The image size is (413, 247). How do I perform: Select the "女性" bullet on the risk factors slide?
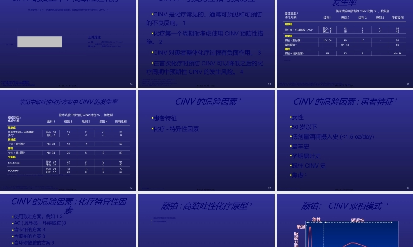[x=298, y=117]
